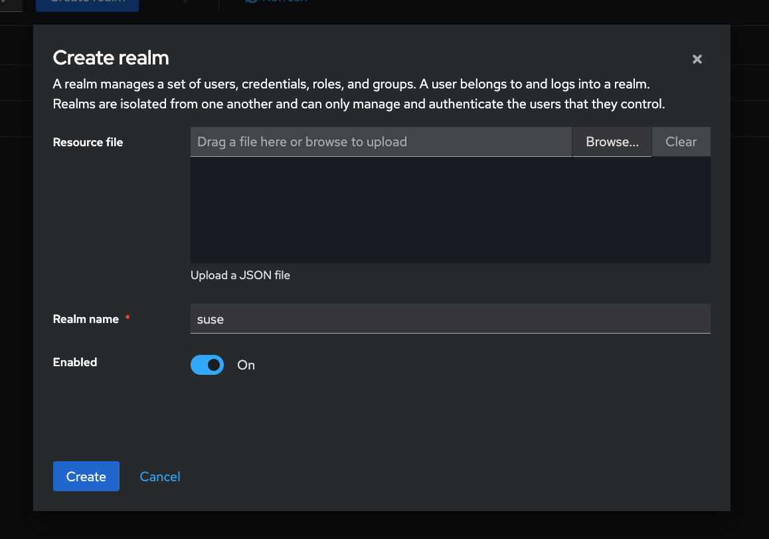Close the Create realm dialog
The height and width of the screenshot is (539, 769).
[x=697, y=59]
